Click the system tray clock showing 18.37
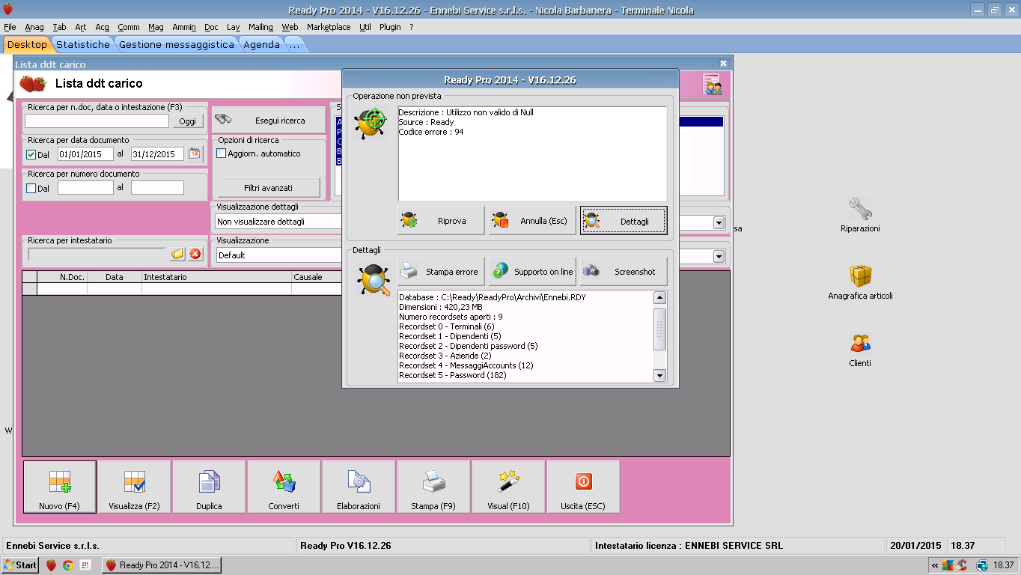The image size is (1021, 575). click(x=1004, y=565)
